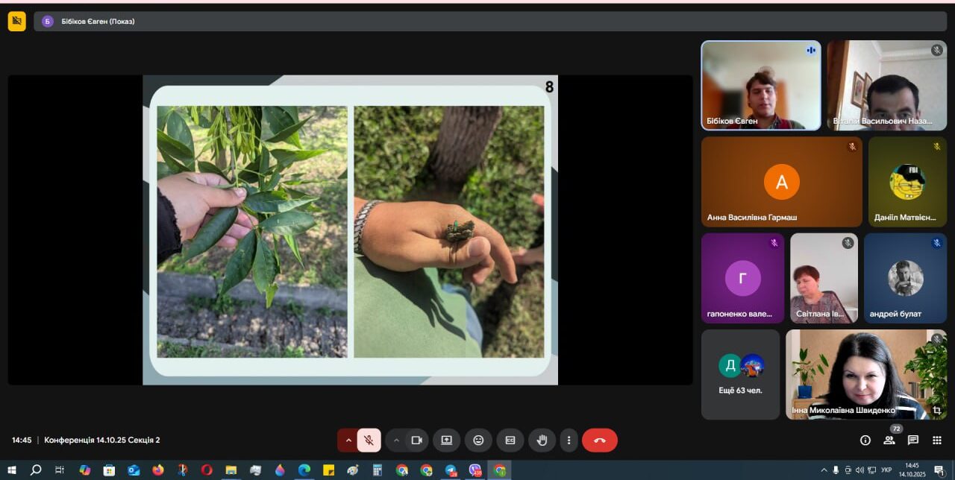Click the present screen icon
This screenshot has width=955, height=480.
[x=446, y=440]
